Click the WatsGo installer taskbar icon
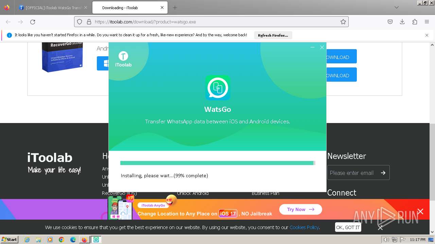Screen dimensions: 435x244 click(x=96, y=240)
